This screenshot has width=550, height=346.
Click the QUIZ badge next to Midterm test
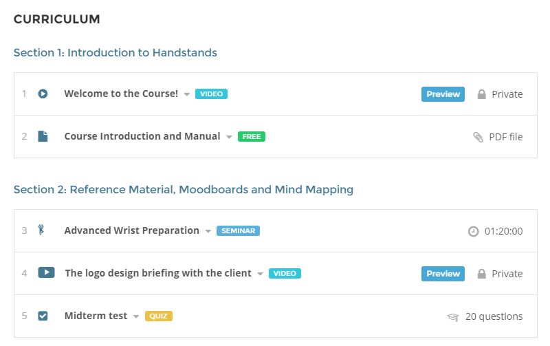[159, 316]
